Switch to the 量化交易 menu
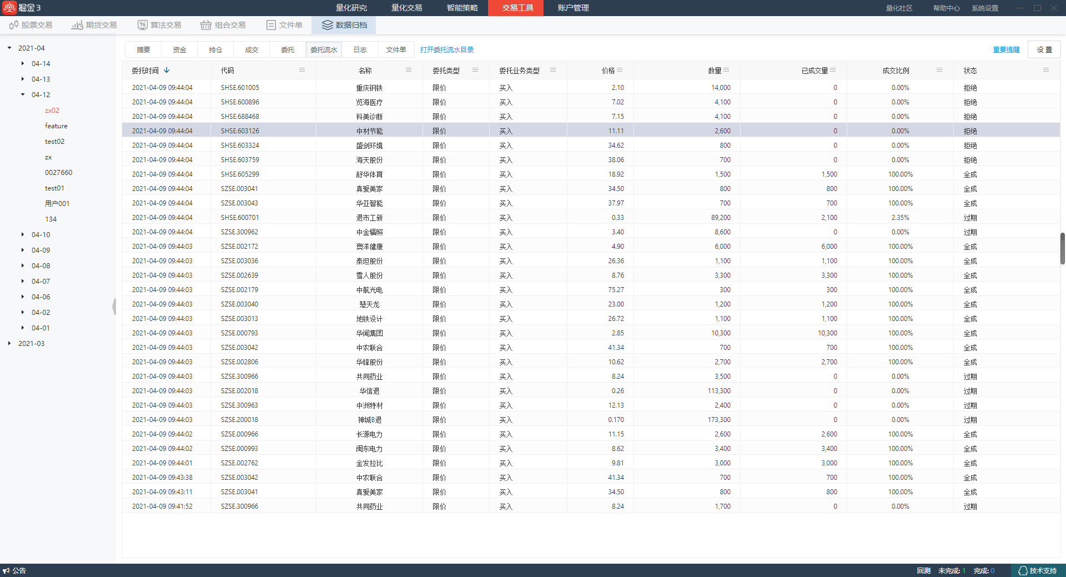 tap(406, 8)
